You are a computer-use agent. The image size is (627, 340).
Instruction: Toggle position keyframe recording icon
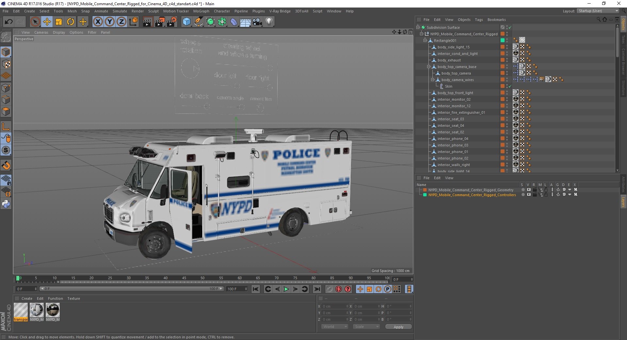[360, 289]
